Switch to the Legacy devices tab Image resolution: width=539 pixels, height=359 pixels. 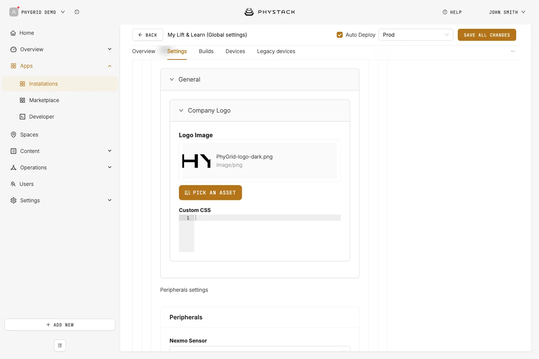[276, 51]
